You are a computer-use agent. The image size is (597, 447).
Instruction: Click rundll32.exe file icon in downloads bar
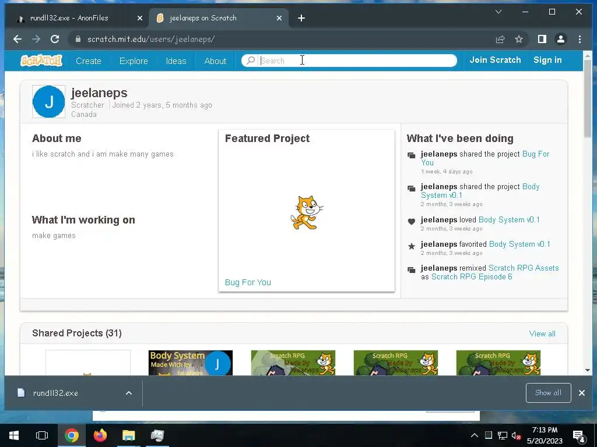click(22, 393)
